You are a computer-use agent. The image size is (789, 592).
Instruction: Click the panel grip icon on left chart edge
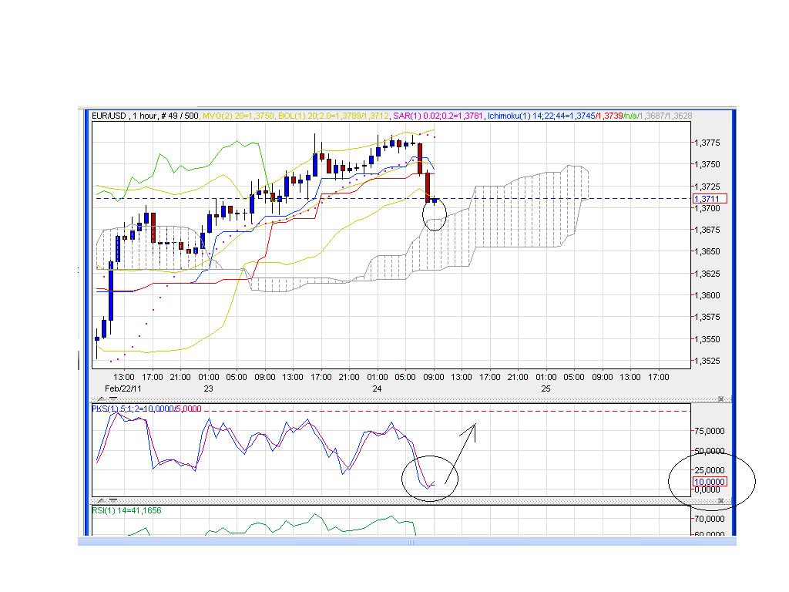coord(78,270)
